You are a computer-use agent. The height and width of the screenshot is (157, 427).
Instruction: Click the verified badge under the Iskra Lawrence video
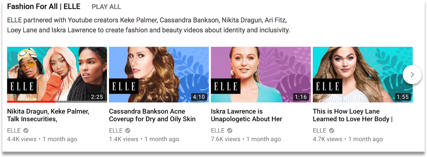point(230,131)
